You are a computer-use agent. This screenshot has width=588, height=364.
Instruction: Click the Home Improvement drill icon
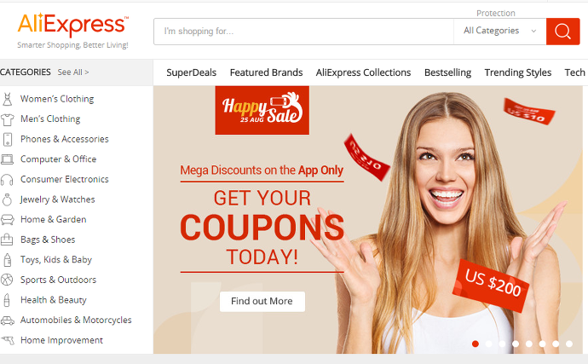8,340
